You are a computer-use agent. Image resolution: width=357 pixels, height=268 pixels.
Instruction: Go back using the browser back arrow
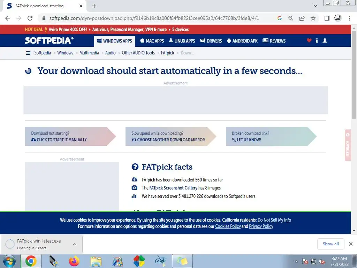click(x=8, y=18)
